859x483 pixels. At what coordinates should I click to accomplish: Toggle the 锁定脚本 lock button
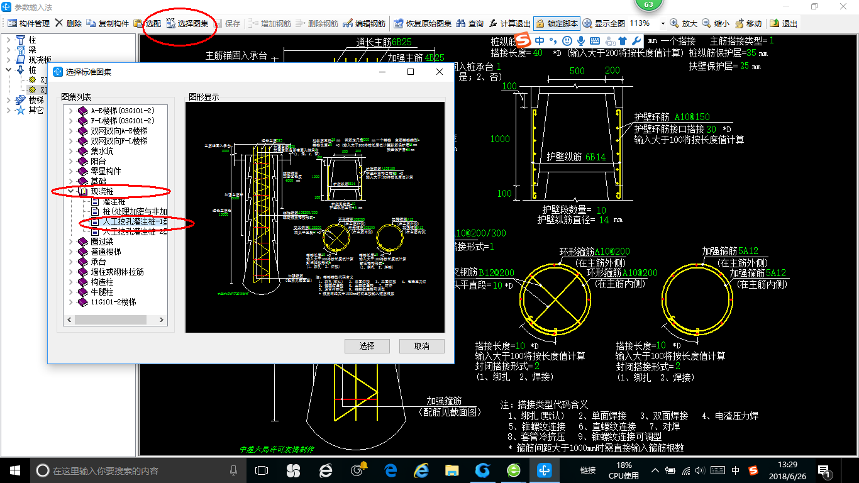(x=557, y=23)
